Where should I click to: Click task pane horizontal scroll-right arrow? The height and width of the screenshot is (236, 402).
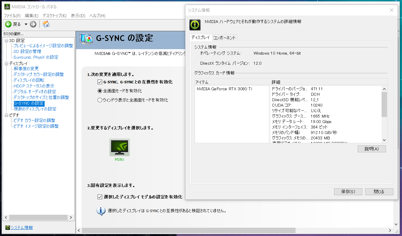click(71, 217)
